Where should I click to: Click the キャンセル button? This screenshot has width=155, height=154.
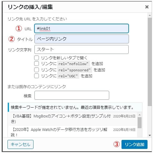tap(20, 144)
